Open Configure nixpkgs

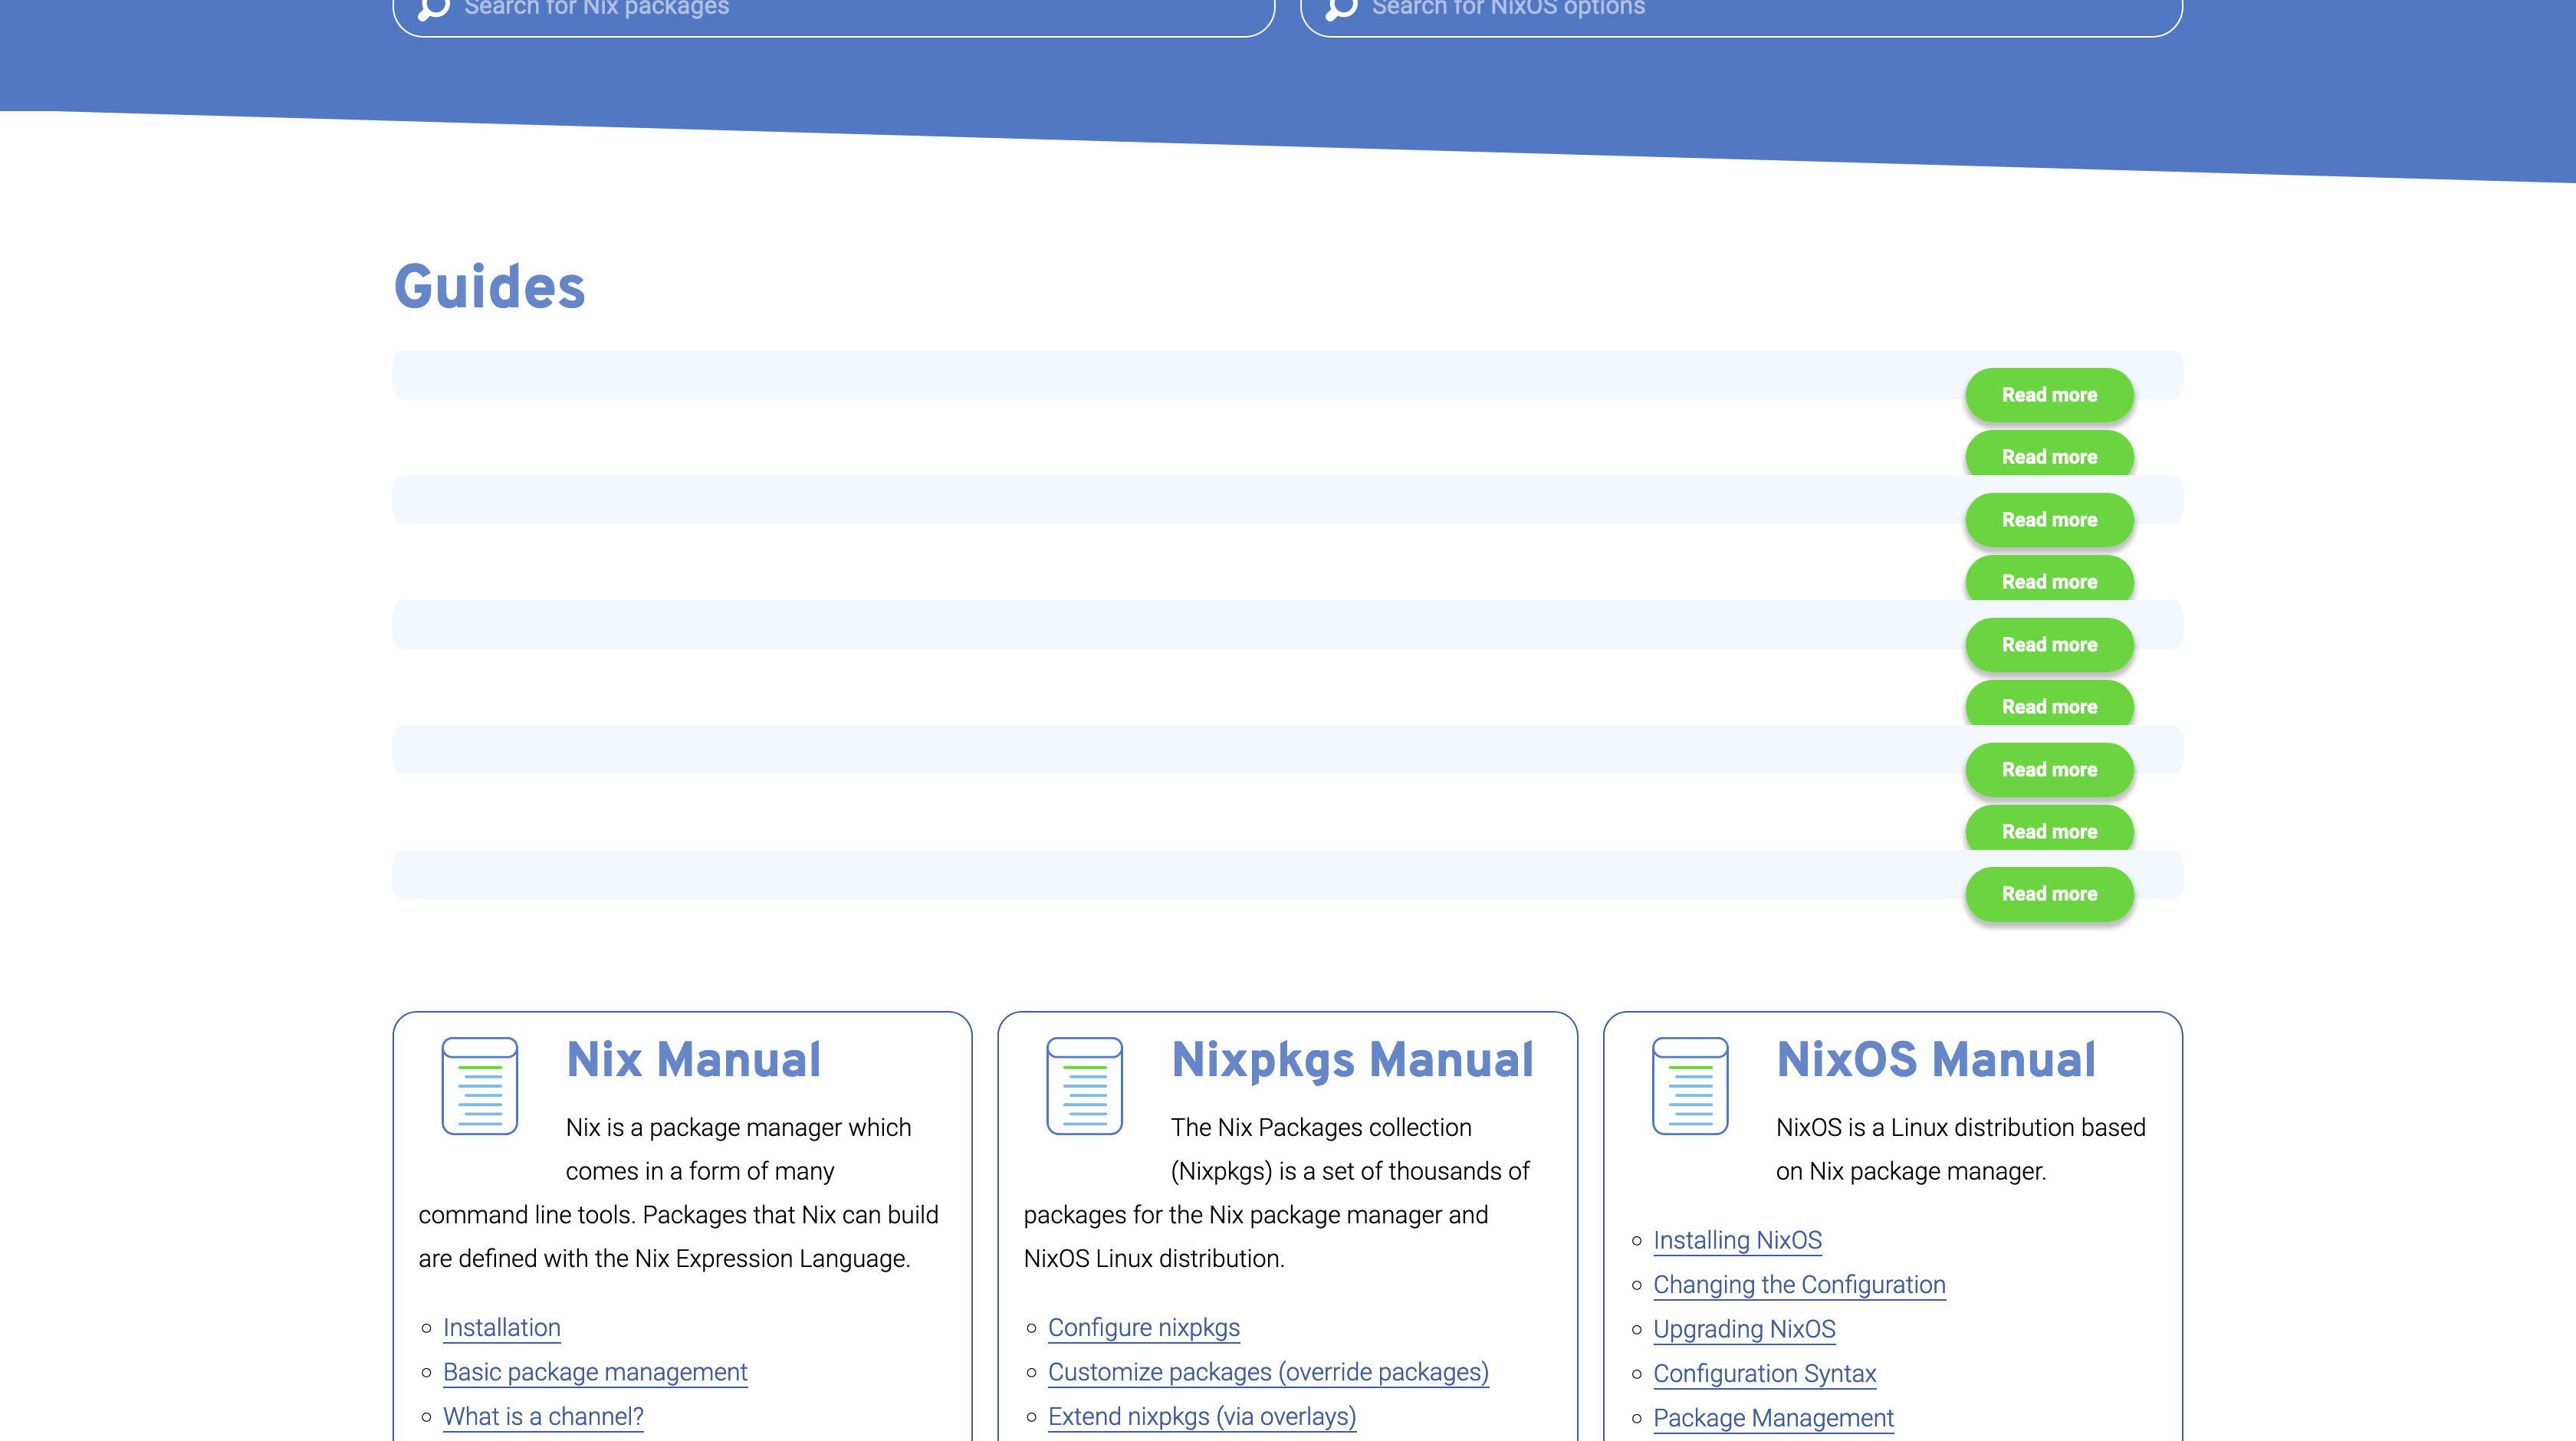click(x=1144, y=1327)
